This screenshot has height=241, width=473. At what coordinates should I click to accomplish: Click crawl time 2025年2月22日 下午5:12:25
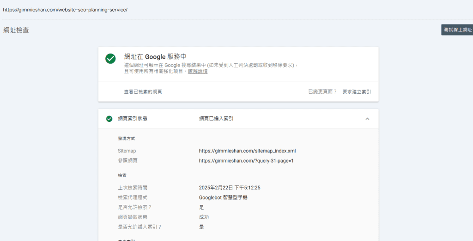pos(230,187)
